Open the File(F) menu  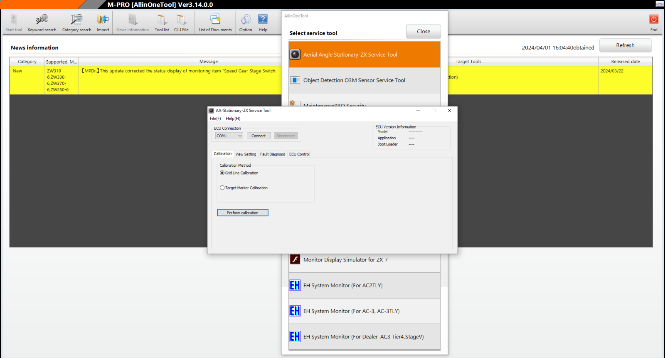point(215,119)
